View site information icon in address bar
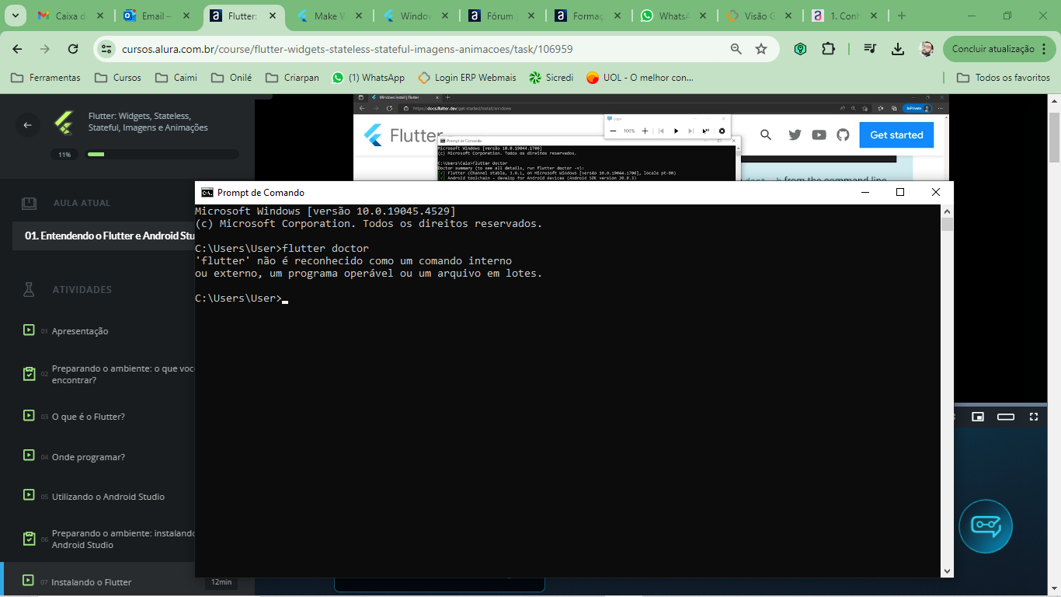The height and width of the screenshot is (597, 1061). click(107, 49)
